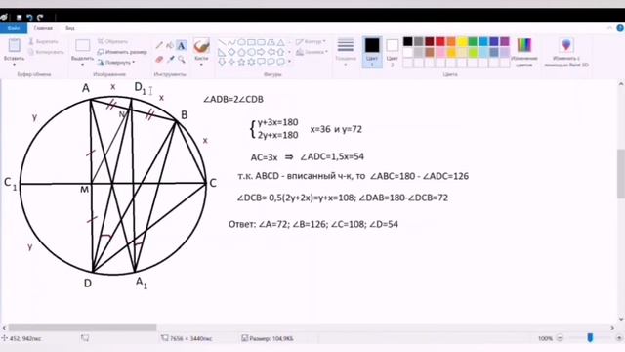Viewport: 625px width, 352px height.
Task: Click Crop (Обрезать) button
Action: (x=113, y=41)
